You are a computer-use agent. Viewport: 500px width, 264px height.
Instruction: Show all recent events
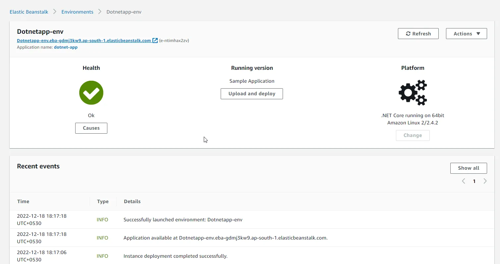(x=468, y=168)
